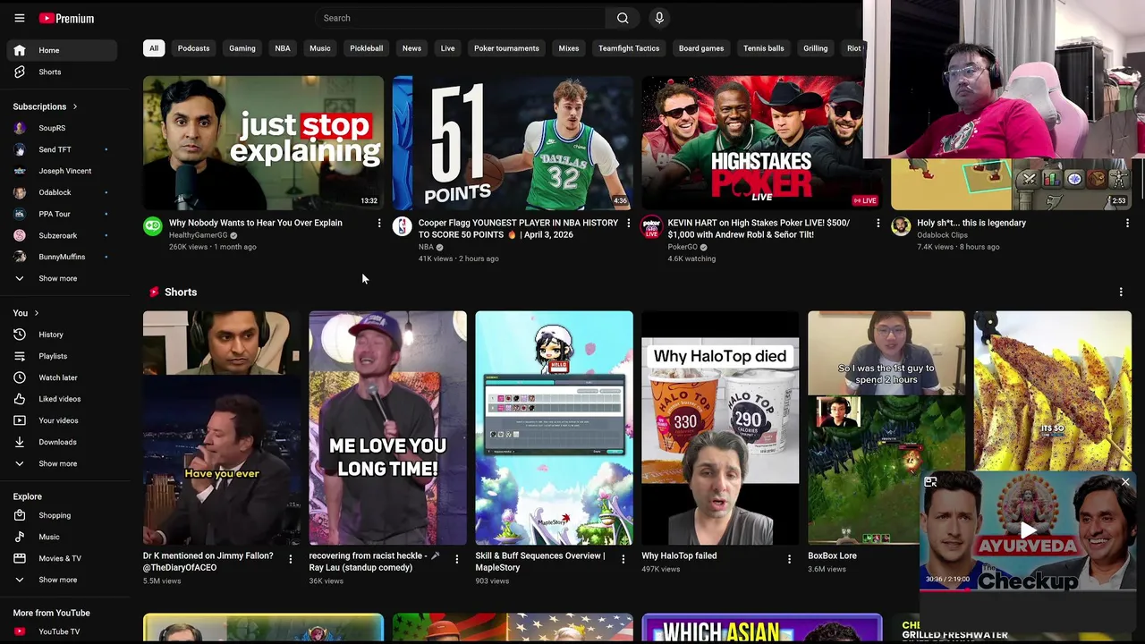Open You section chevron

(x=37, y=313)
